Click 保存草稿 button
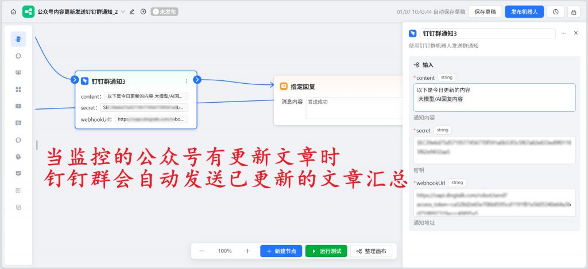 (485, 11)
